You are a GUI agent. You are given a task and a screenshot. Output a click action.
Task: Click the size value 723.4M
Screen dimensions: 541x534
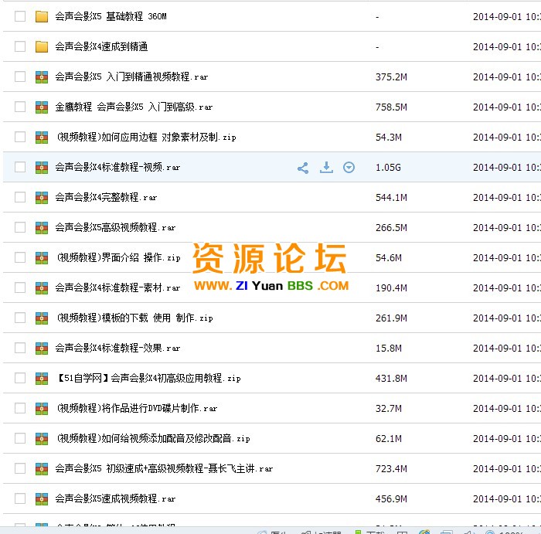coord(391,469)
